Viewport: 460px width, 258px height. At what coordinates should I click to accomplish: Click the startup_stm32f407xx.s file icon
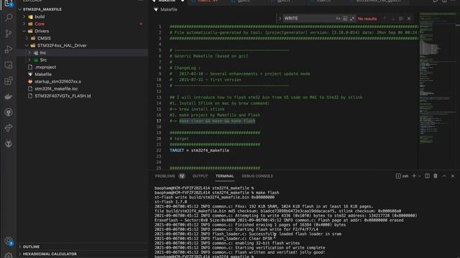pyautogui.click(x=30, y=82)
